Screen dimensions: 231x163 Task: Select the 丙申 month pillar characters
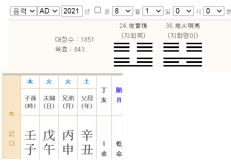[x=68, y=142]
